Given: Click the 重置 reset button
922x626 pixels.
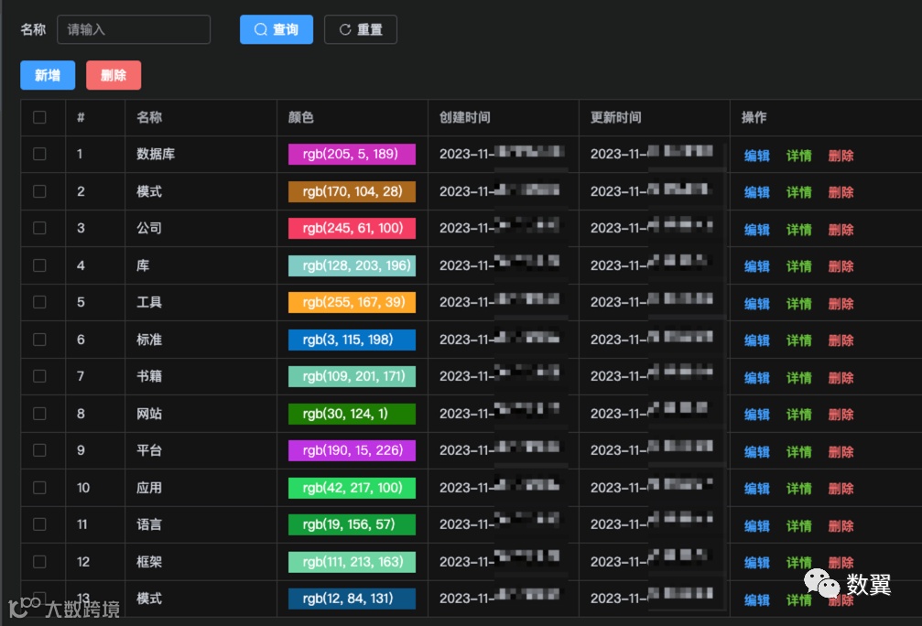Looking at the screenshot, I should 361,29.
